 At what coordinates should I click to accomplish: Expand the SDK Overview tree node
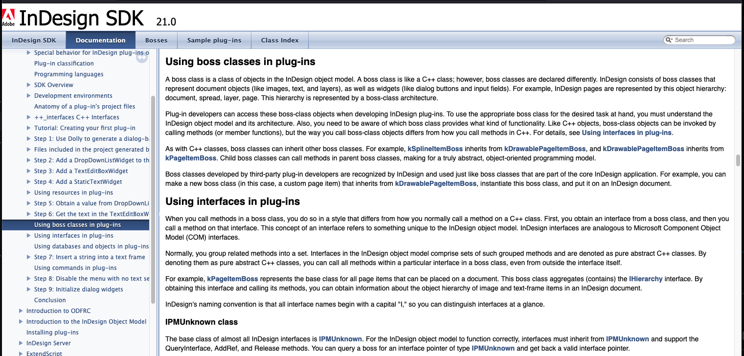pyautogui.click(x=29, y=85)
